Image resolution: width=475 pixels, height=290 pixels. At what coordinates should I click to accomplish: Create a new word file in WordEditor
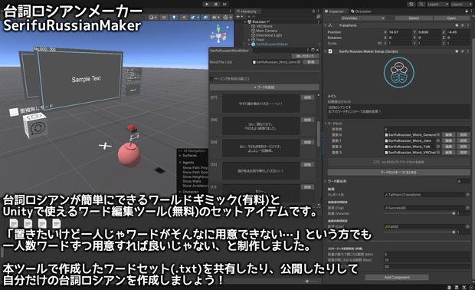(x=311, y=62)
